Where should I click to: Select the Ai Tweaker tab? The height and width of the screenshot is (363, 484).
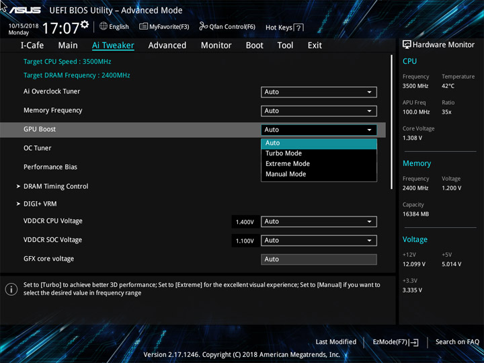tap(113, 46)
